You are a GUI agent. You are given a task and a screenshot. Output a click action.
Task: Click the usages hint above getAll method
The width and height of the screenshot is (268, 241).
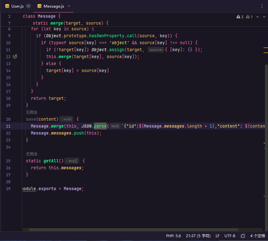pyautogui.click(x=32, y=154)
